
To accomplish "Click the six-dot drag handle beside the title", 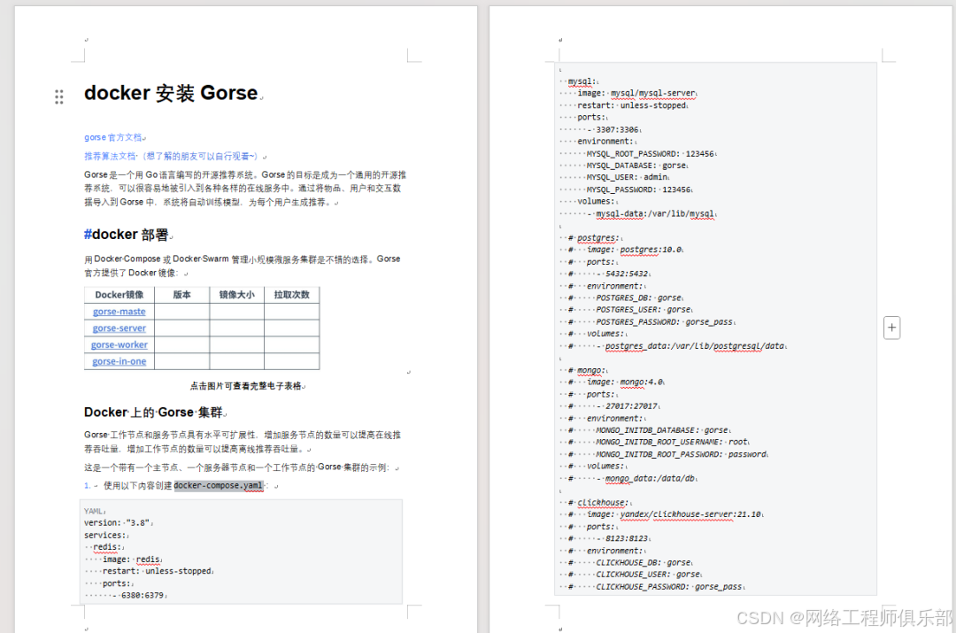I will click(x=59, y=97).
